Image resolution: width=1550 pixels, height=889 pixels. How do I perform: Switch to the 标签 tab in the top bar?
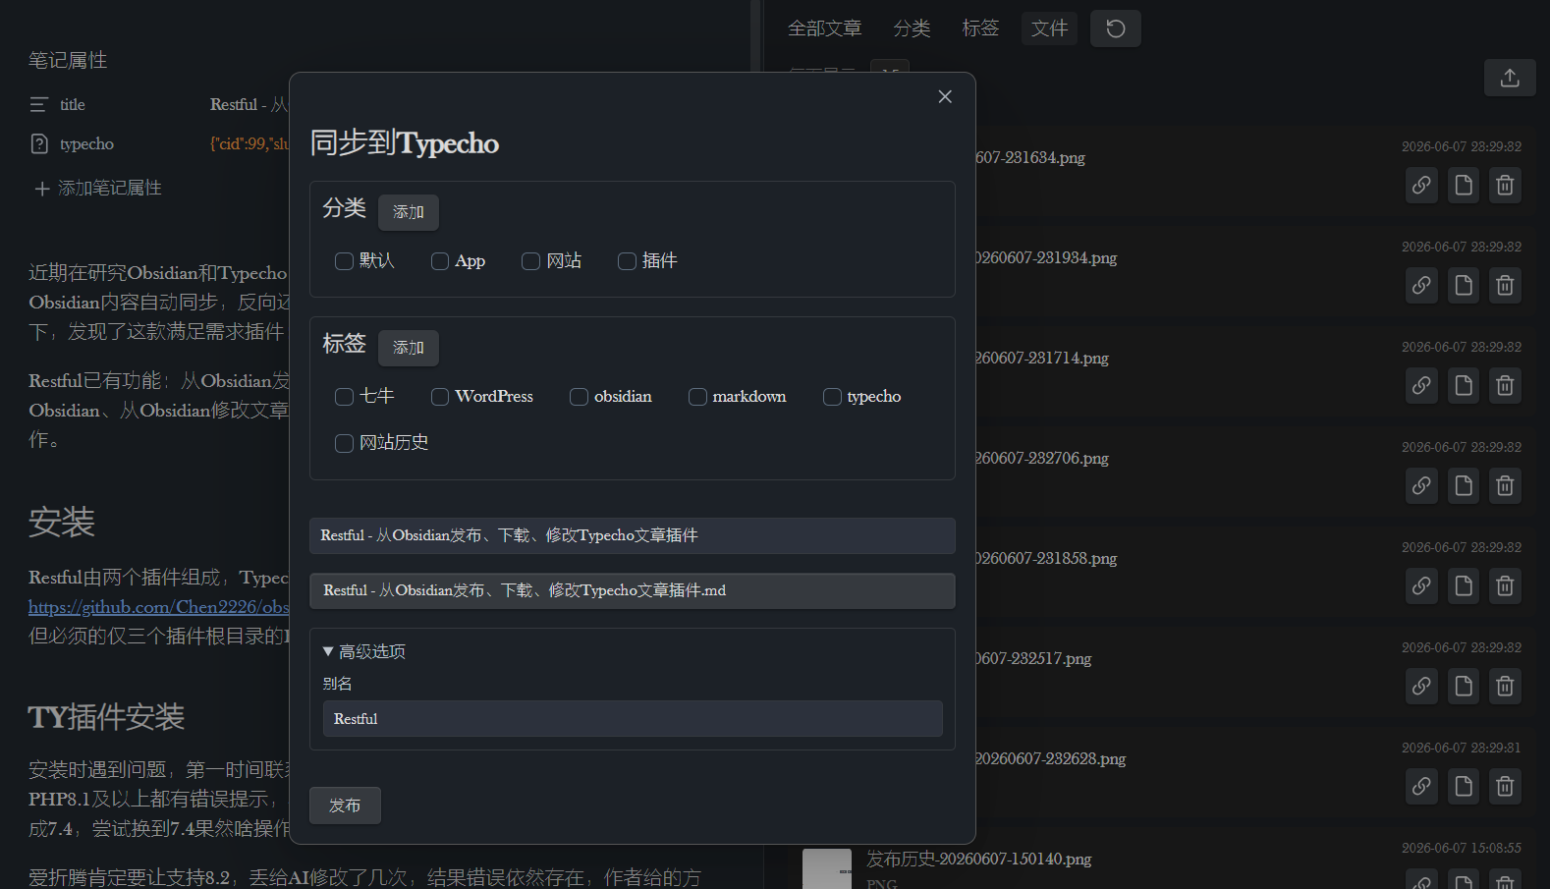[x=980, y=28]
